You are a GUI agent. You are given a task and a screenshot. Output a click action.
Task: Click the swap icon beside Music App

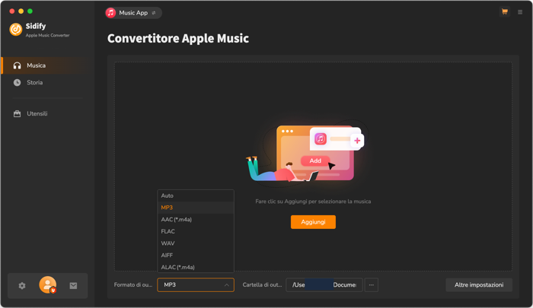click(x=154, y=13)
